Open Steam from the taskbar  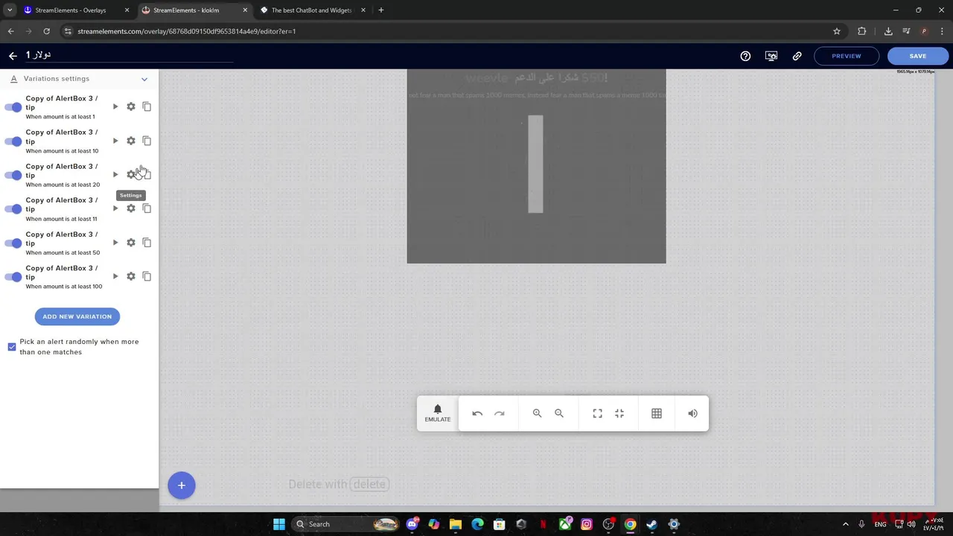[x=651, y=524]
